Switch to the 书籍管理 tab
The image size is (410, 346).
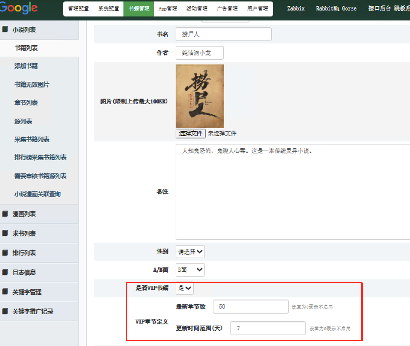click(139, 8)
